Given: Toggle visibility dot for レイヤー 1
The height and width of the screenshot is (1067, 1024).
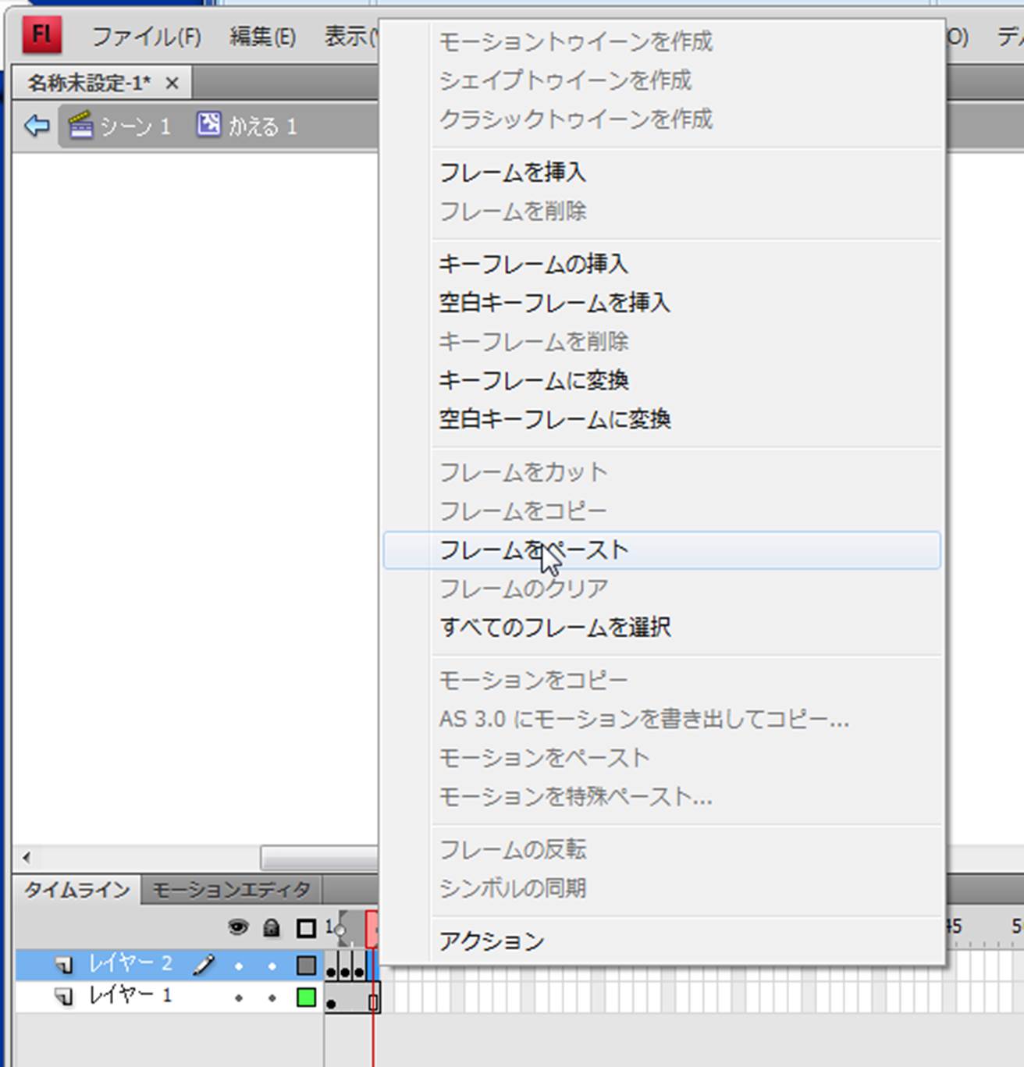Looking at the screenshot, I should coord(238,998).
